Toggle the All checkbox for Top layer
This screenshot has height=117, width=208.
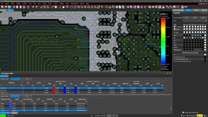(x=205, y=35)
